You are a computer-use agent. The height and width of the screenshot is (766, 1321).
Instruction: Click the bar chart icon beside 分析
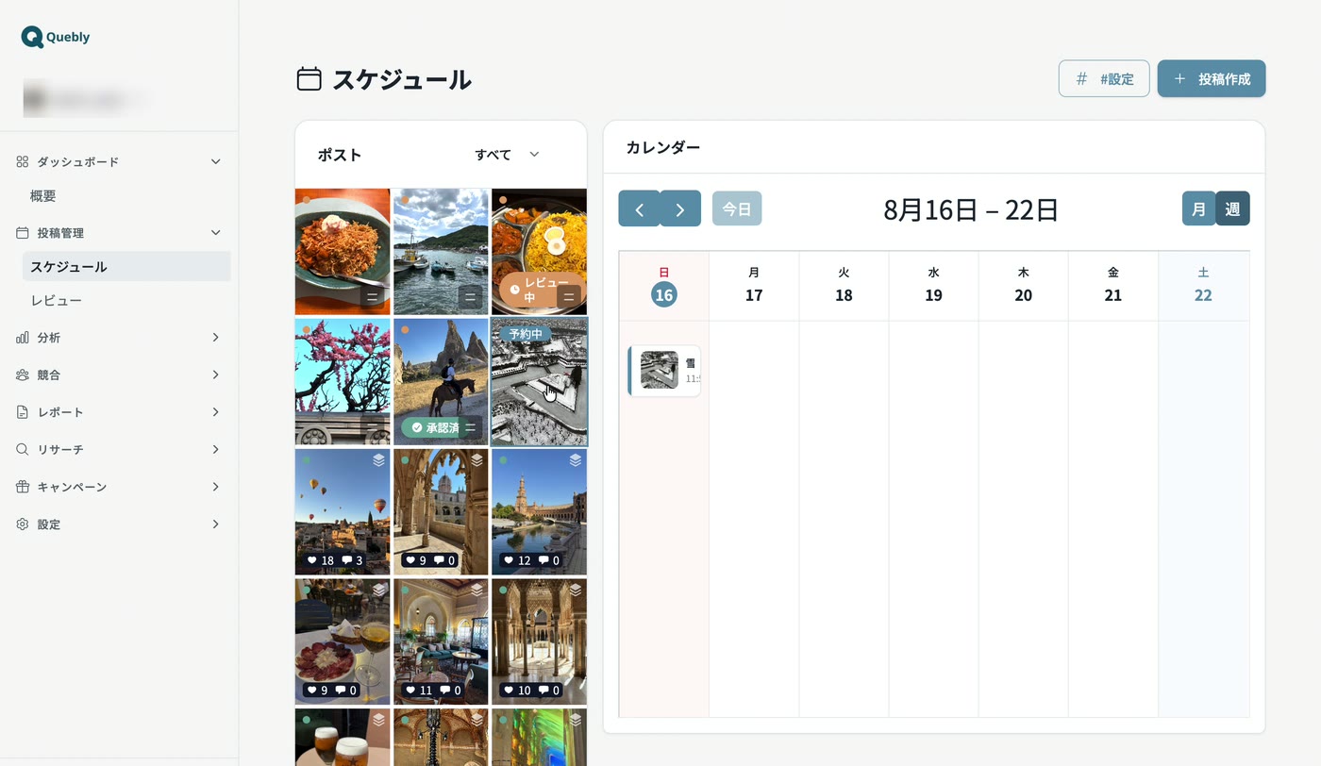[x=23, y=337]
